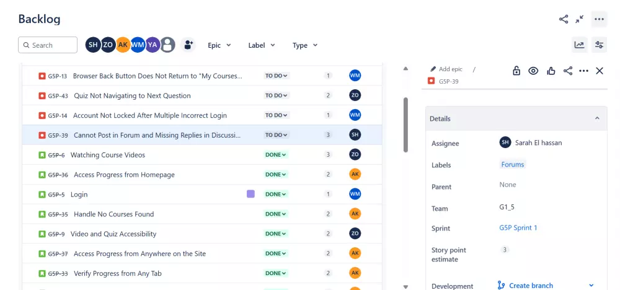
Task: Click story point estimate value 3 in Details
Action: point(505,250)
